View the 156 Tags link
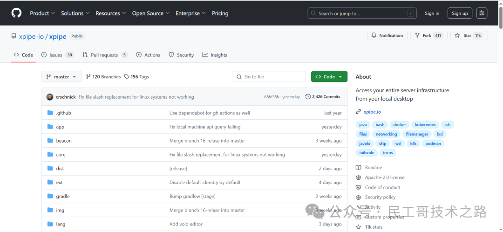Viewport: 503px width, 232px height. pos(136,77)
